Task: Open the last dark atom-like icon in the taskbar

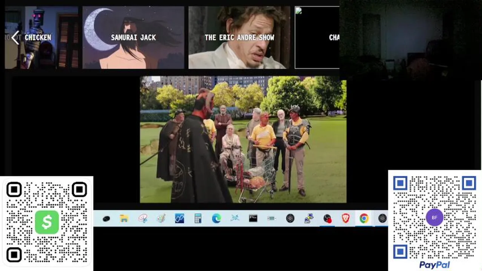Action: pos(382,218)
